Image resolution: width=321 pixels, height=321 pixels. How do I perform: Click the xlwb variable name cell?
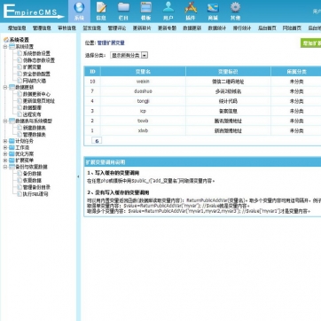(143, 130)
